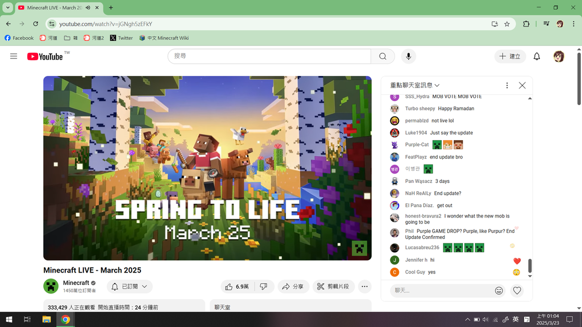Open the Chrome three-dot menu
This screenshot has height=327, width=582.
573,24
